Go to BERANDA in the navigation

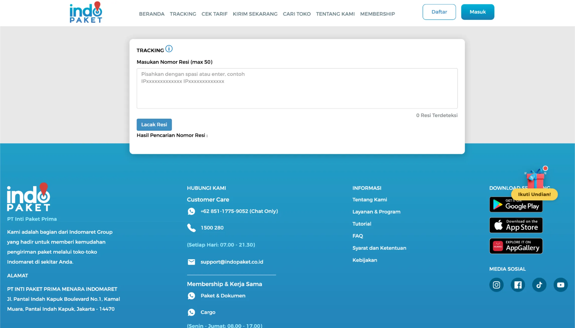point(152,14)
